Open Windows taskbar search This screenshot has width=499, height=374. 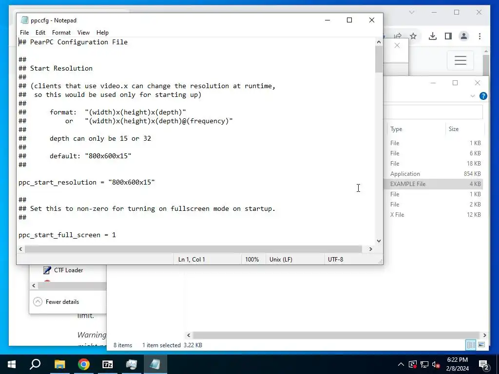[x=35, y=364]
